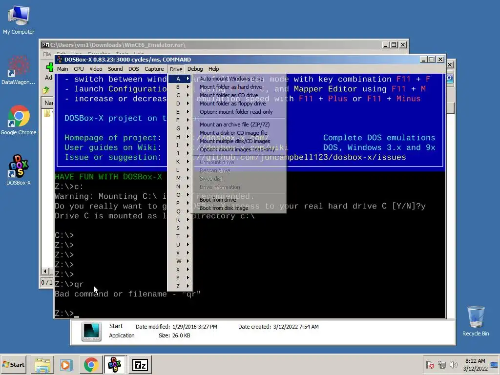Open the Video menu
500x375 pixels.
tap(96, 69)
